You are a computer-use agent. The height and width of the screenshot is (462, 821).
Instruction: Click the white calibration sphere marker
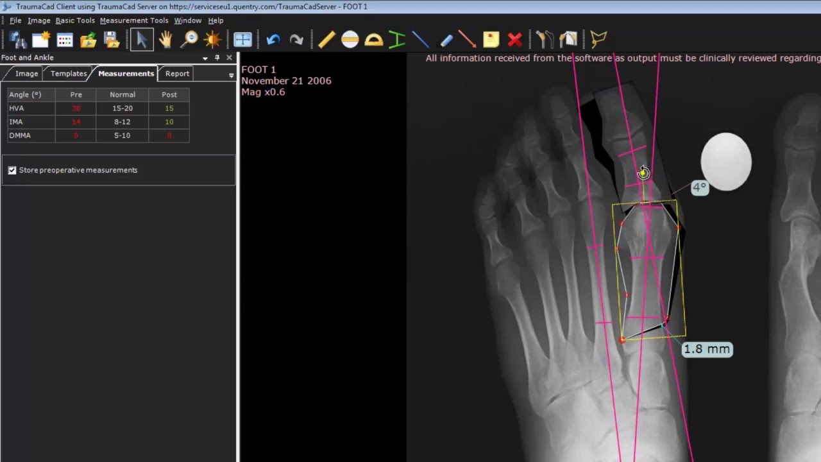tap(726, 162)
